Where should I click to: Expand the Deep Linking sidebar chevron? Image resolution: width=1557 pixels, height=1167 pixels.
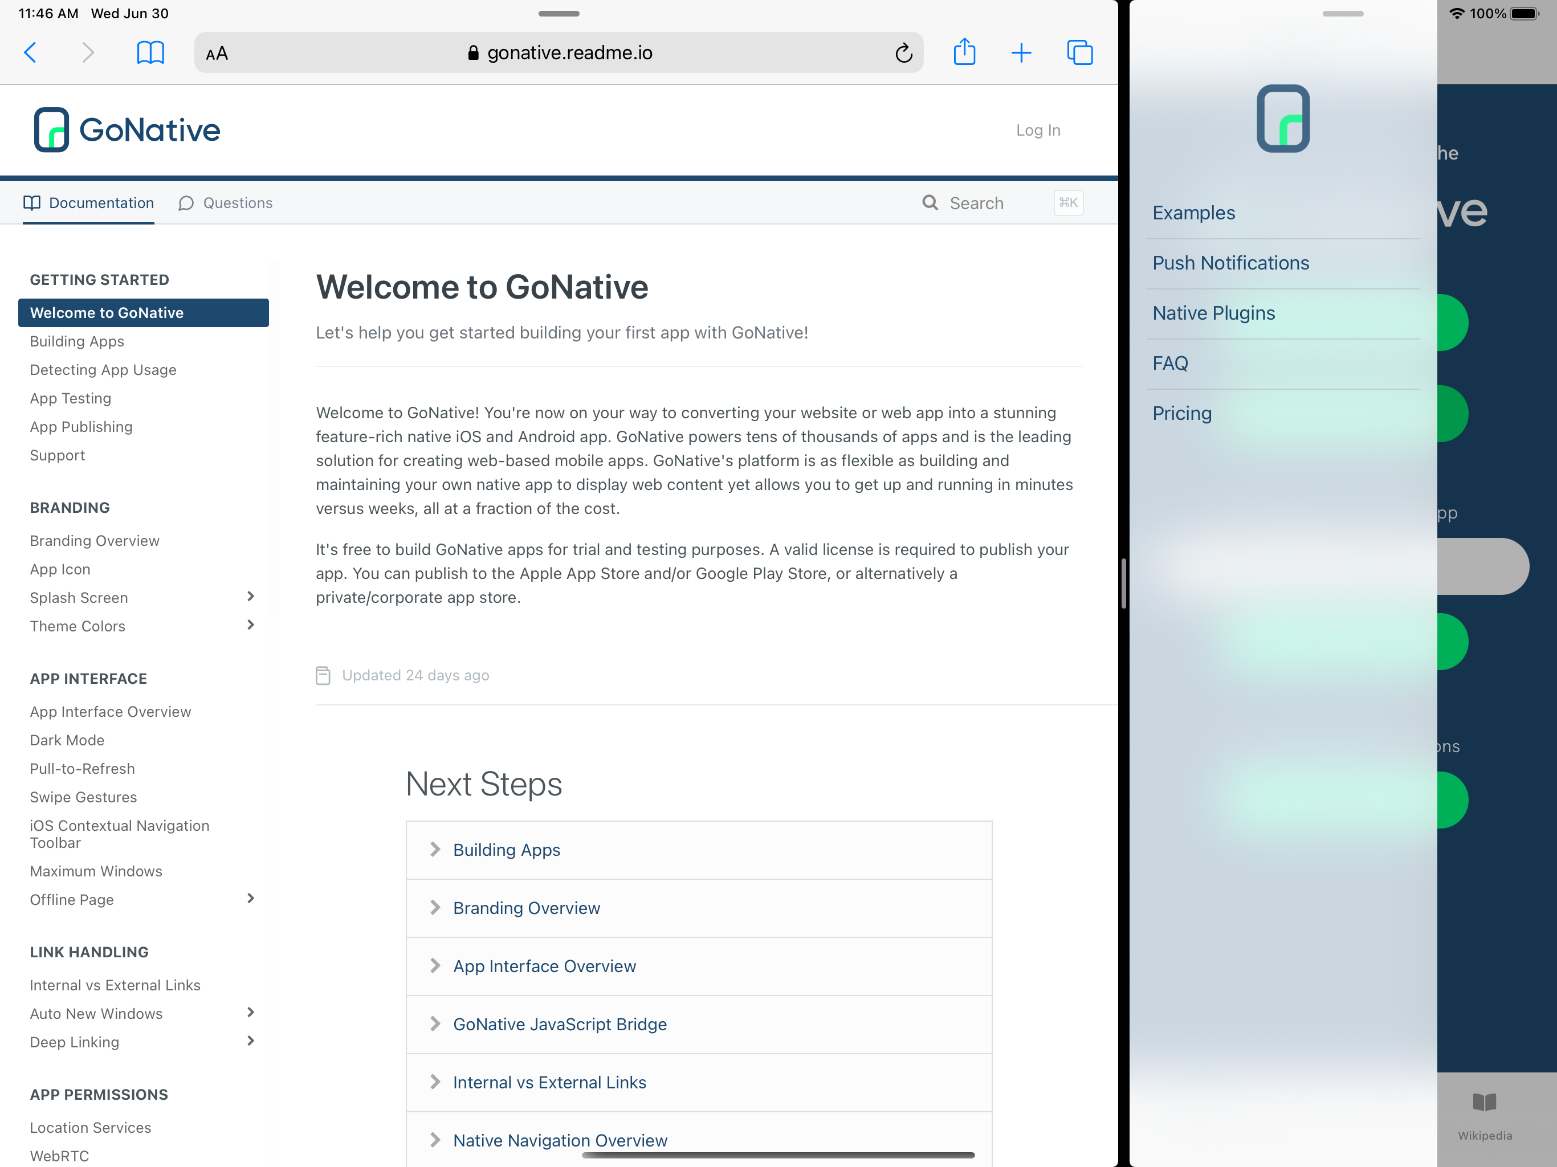click(251, 1041)
